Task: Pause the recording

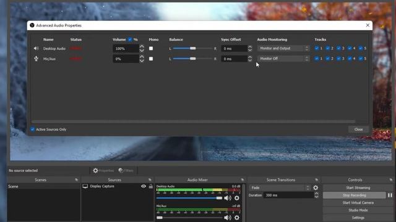Action: coord(390,195)
